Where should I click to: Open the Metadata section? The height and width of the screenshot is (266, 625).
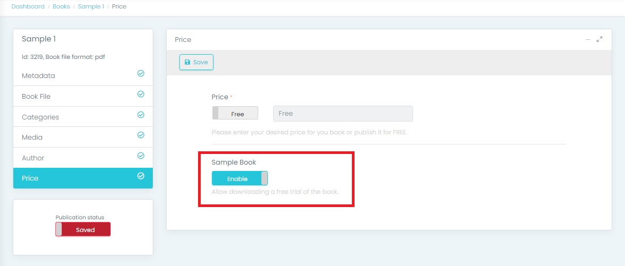tap(38, 76)
